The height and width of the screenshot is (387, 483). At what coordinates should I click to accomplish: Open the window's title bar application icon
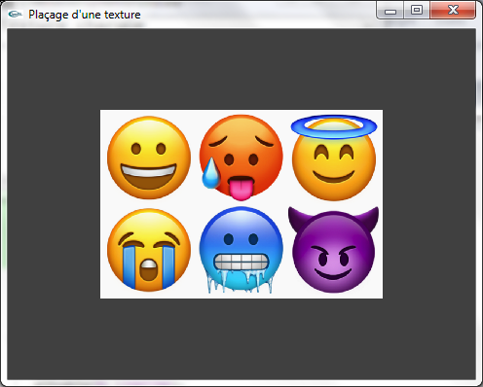point(15,15)
